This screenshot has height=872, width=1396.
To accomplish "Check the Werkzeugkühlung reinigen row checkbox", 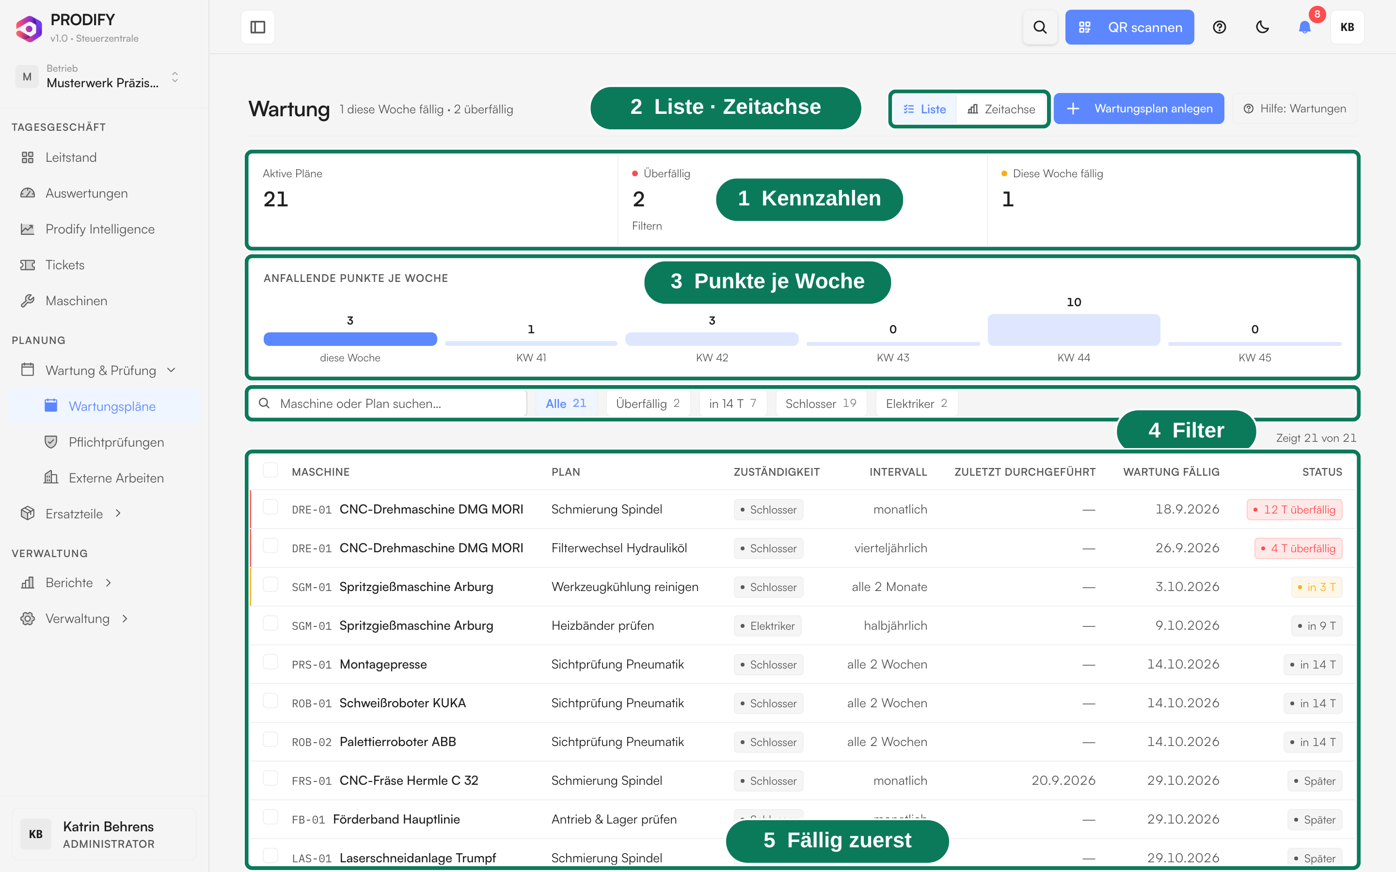I will [x=270, y=585].
